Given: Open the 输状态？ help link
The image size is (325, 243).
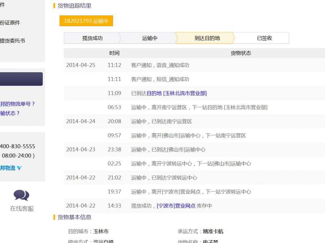Looking at the screenshot, I should click(10, 113).
